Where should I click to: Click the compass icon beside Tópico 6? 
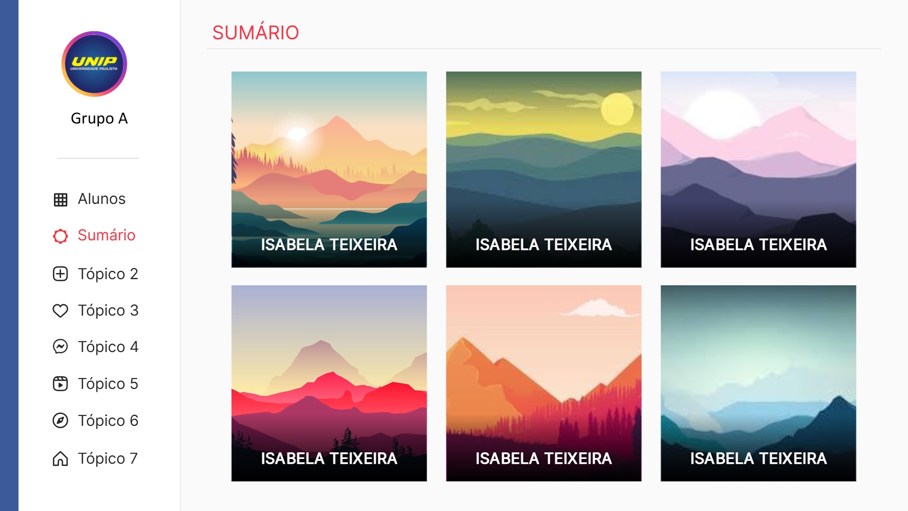click(61, 421)
